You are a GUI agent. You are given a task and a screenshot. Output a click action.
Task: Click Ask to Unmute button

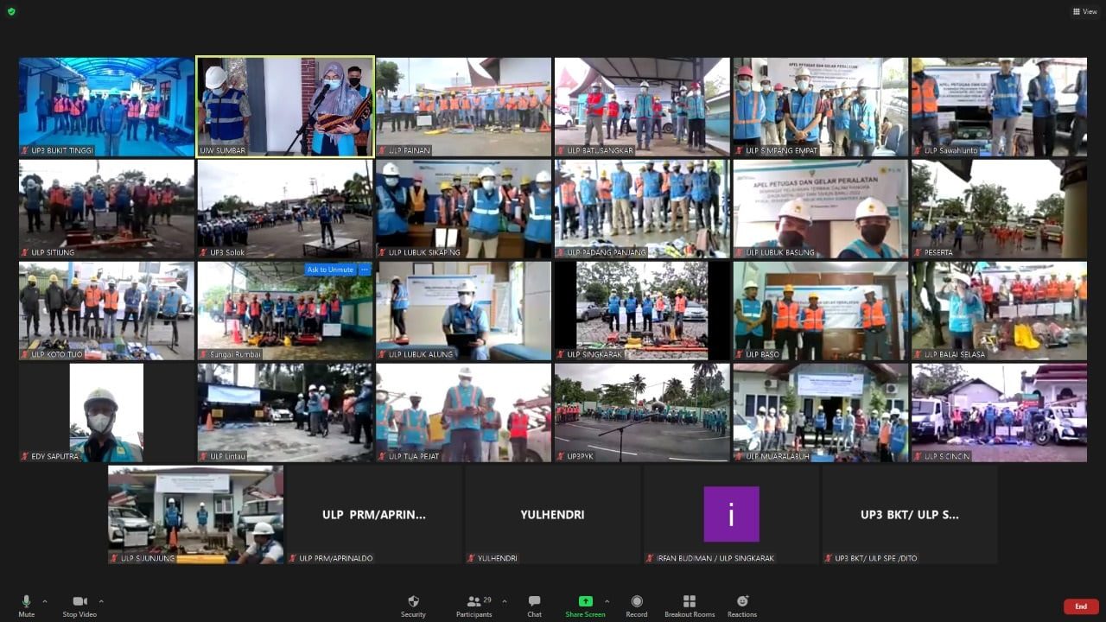click(x=330, y=270)
